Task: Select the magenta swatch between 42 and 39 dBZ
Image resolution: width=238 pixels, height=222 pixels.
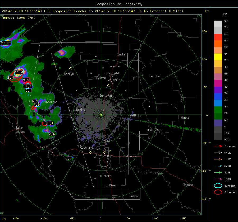Action: pyautogui.click(x=218, y=83)
